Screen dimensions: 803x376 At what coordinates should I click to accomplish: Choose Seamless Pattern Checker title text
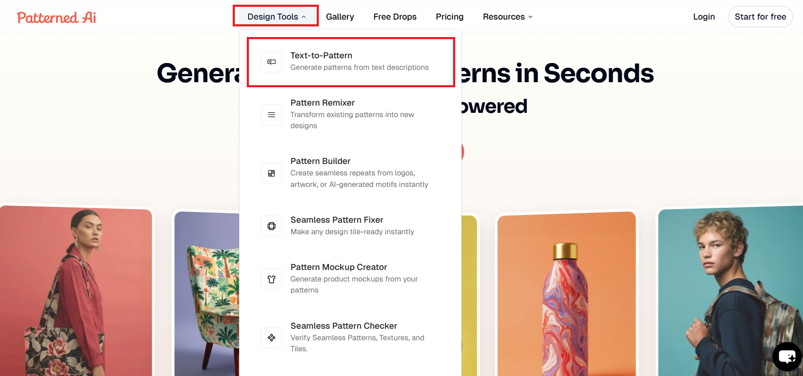click(344, 326)
